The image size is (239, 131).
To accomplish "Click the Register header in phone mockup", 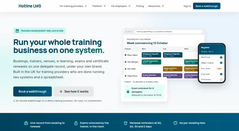I will tap(205, 48).
